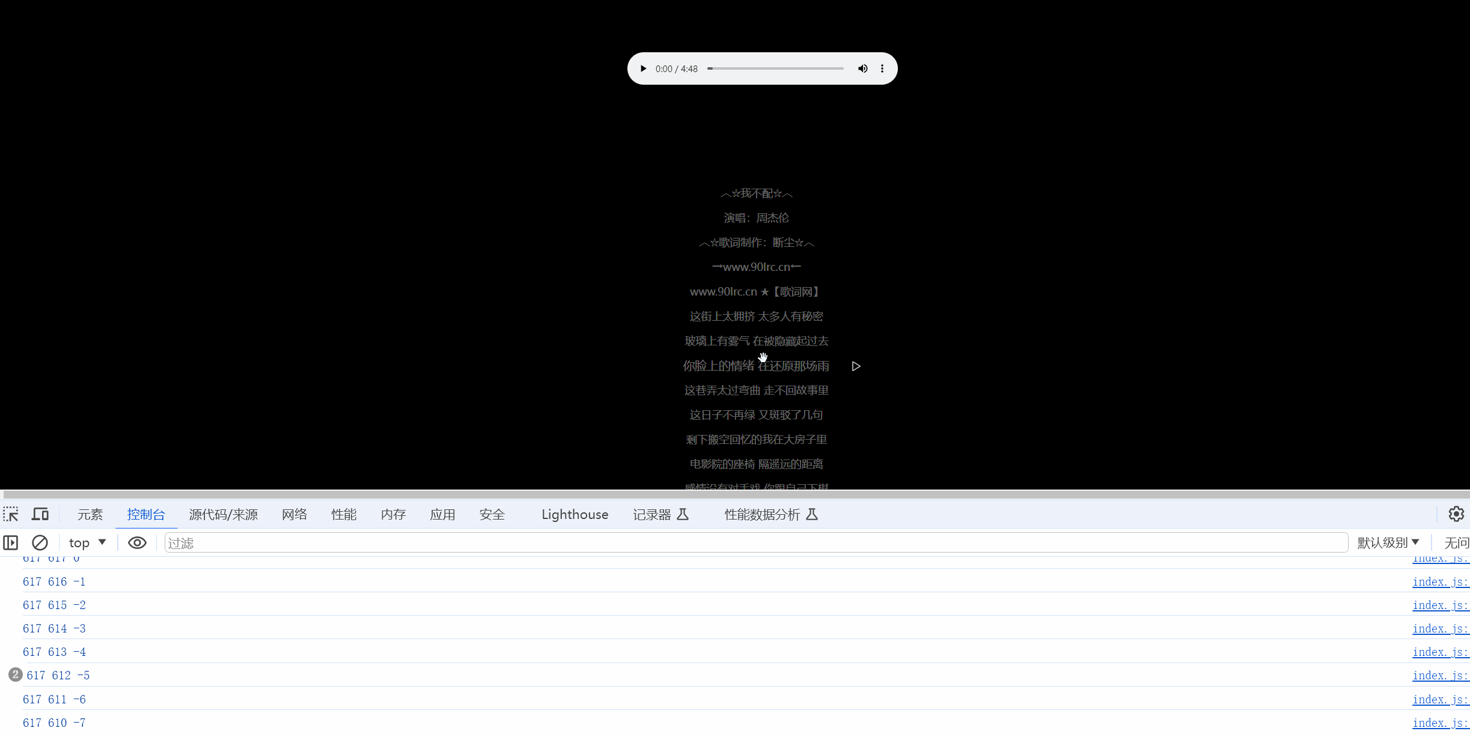The image size is (1470, 734).
Task: Click the 无问 issues label in console toolbar
Action: coord(1456,543)
